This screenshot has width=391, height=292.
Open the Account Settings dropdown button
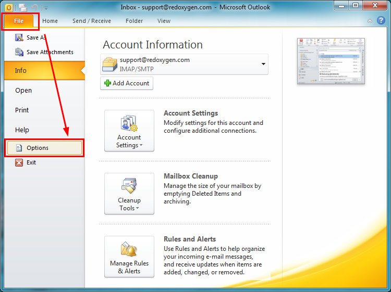[x=129, y=131]
